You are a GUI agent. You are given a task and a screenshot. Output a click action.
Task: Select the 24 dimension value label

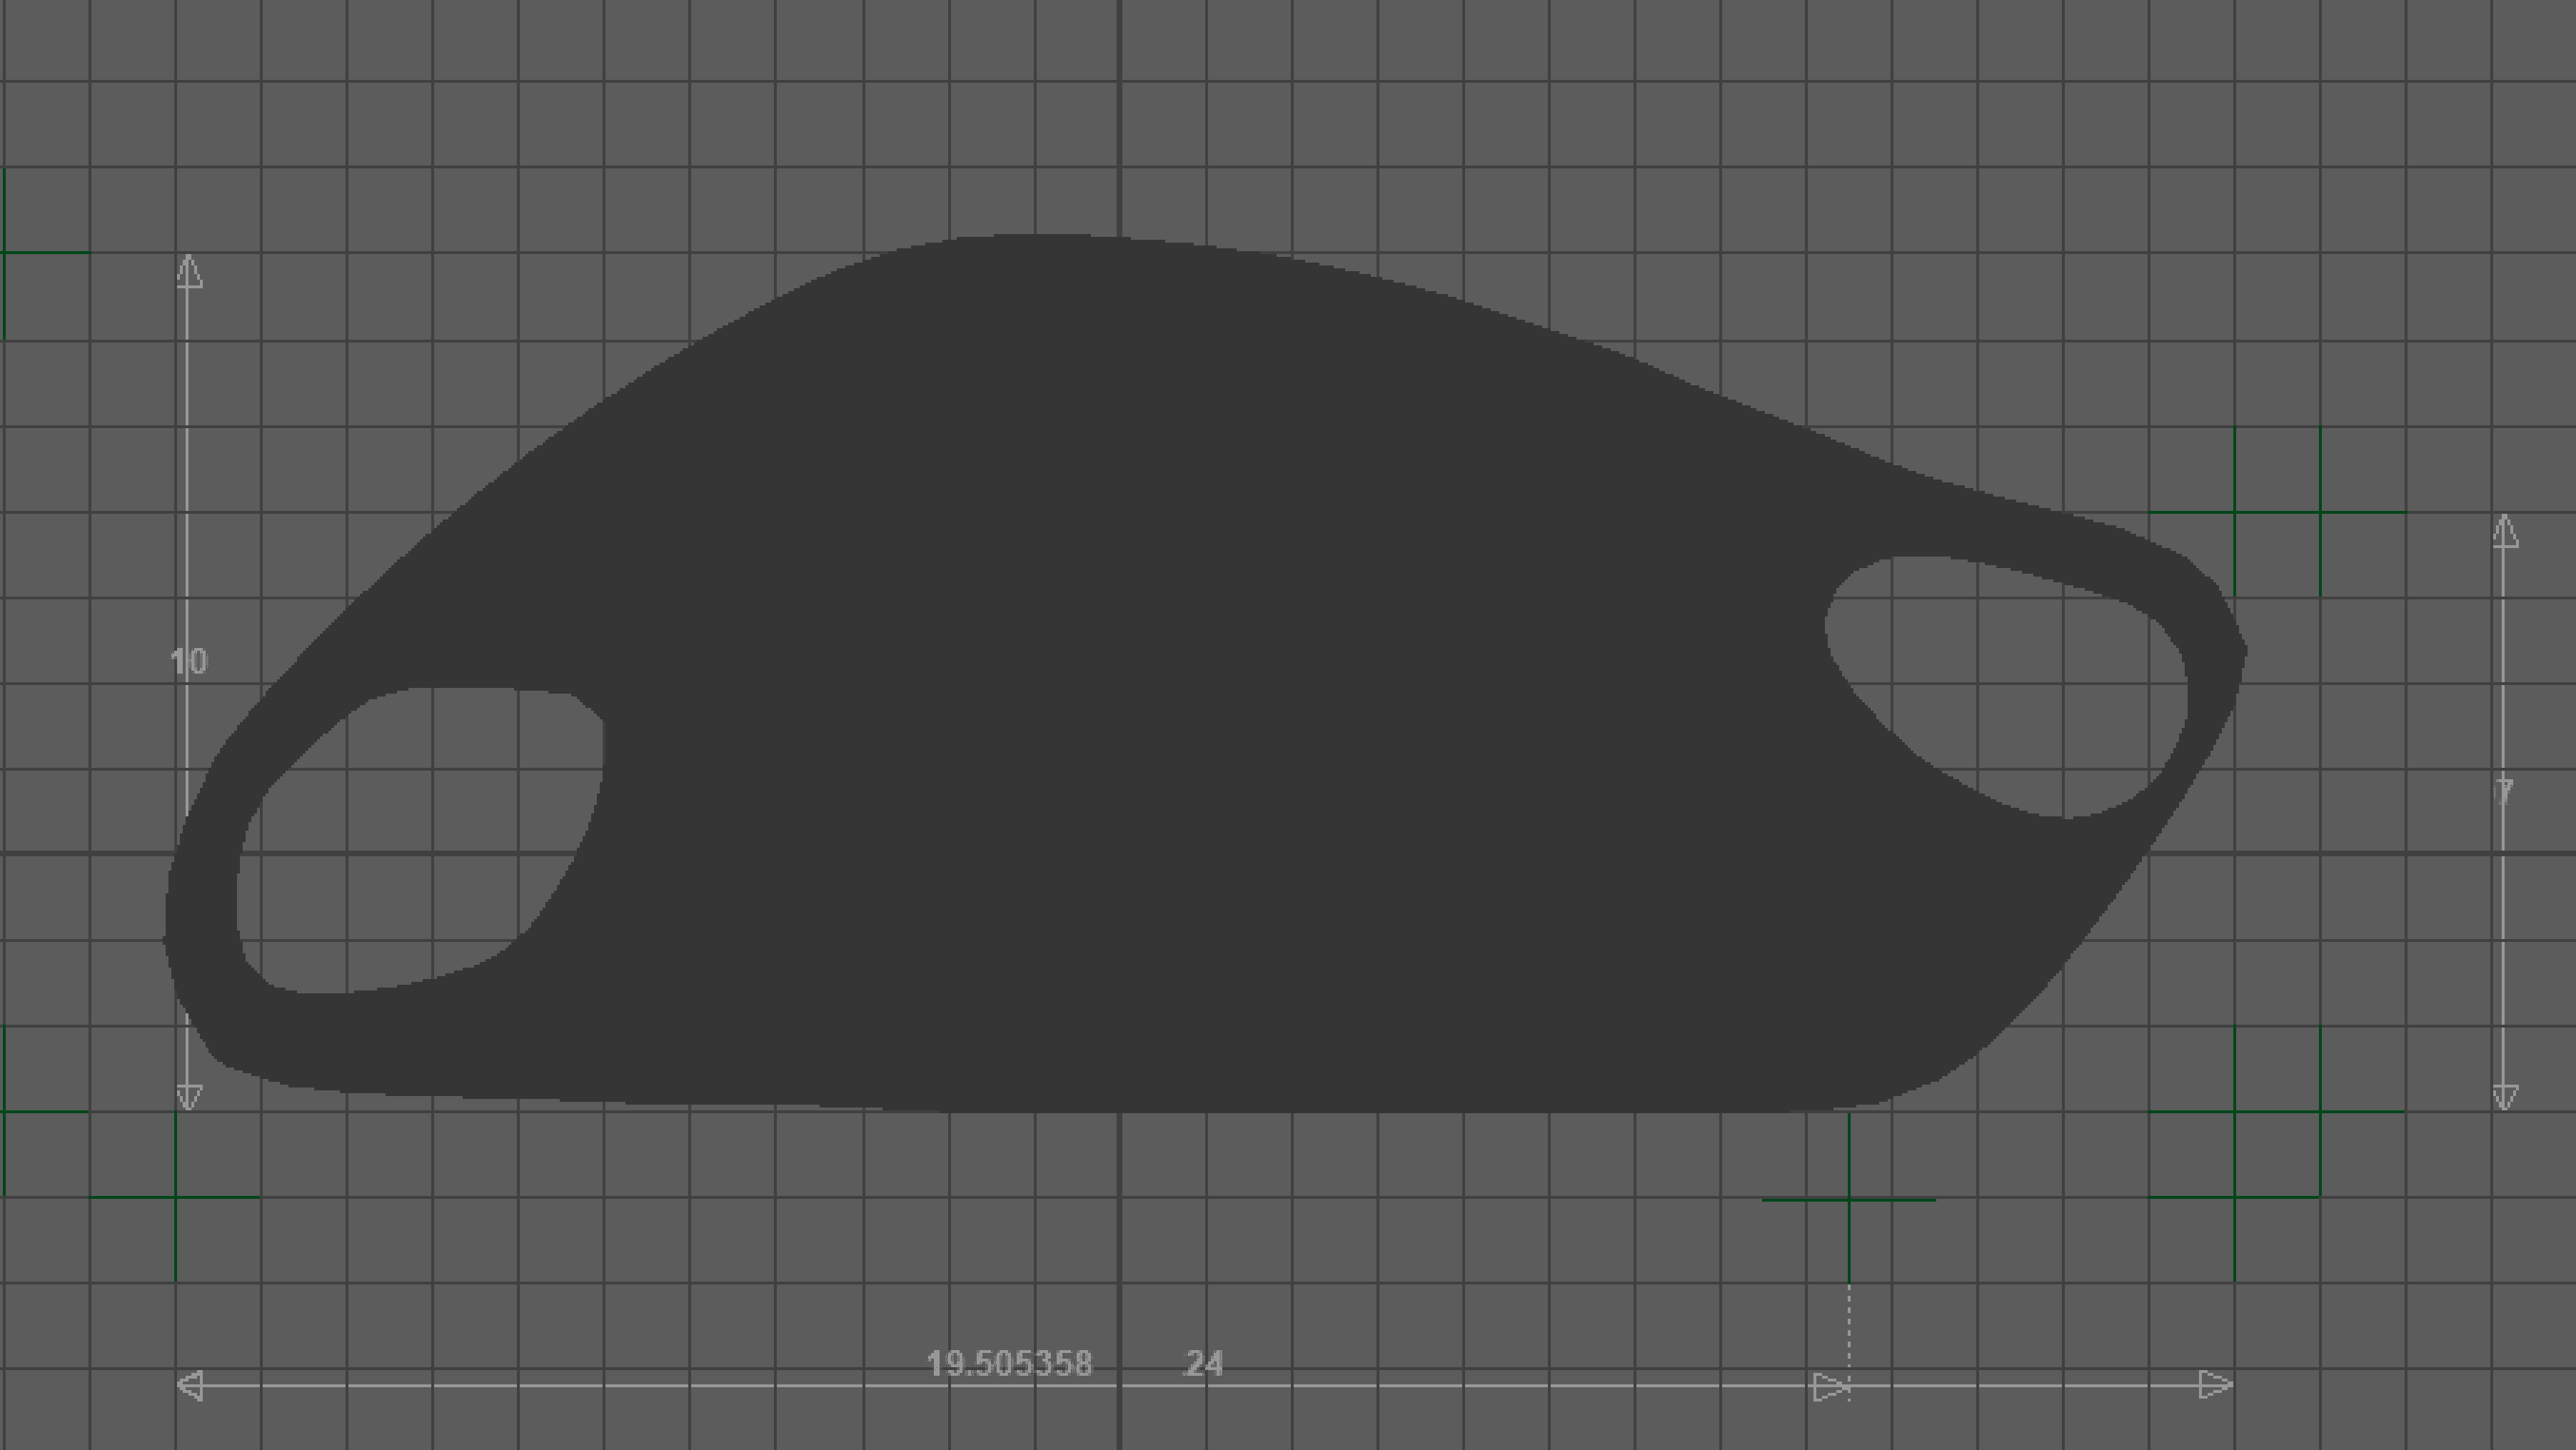coord(1203,1364)
